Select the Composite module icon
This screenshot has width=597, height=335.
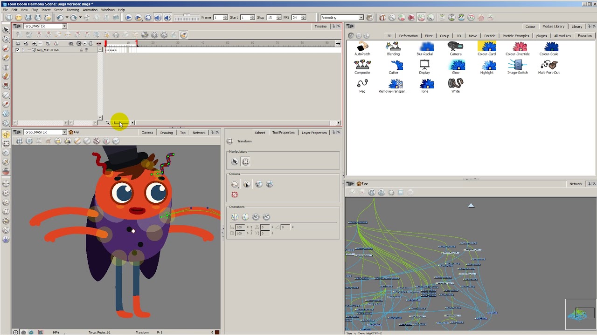[362, 65]
